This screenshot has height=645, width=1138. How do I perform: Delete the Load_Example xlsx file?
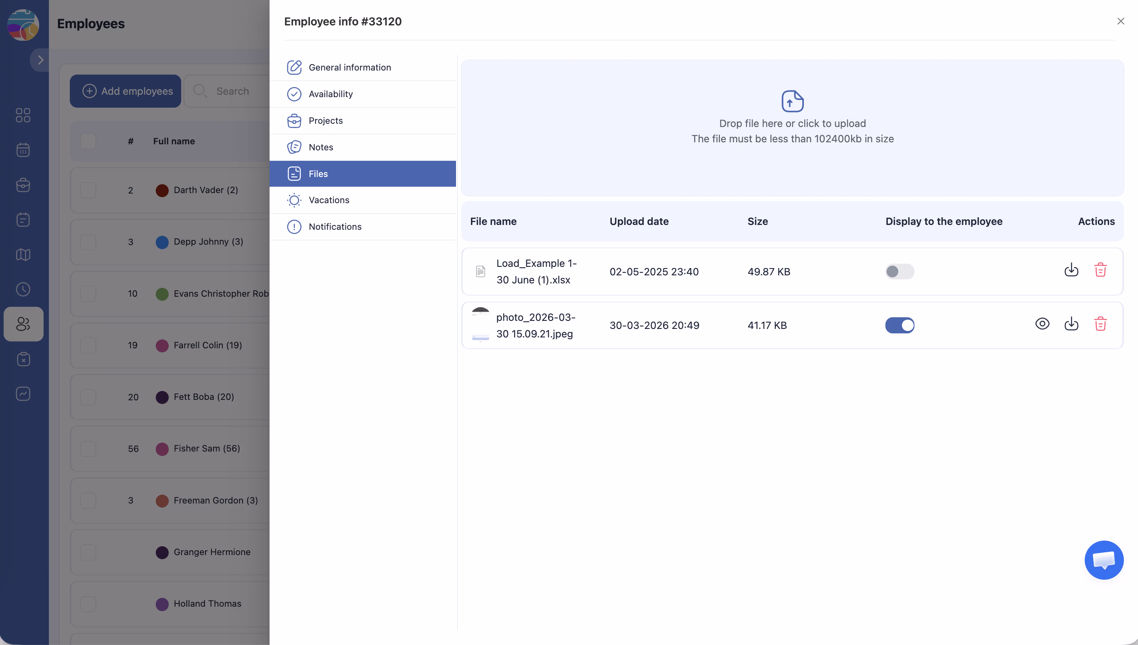1100,270
